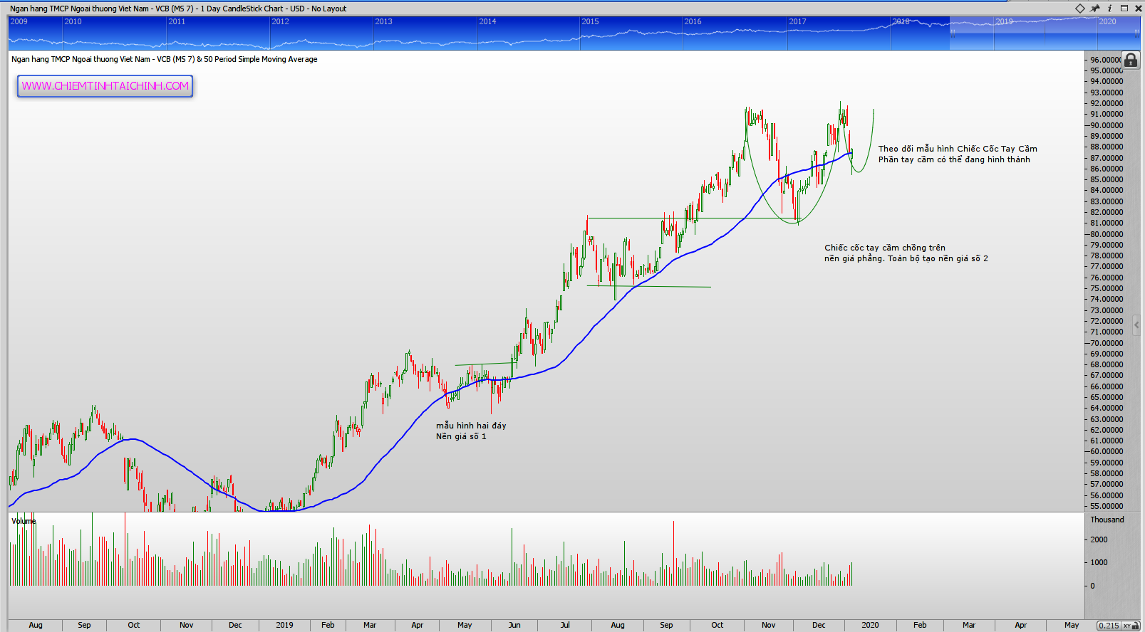The width and height of the screenshot is (1145, 632).
Task: Click the chart title with 50 Period SMA
Action: click(165, 59)
